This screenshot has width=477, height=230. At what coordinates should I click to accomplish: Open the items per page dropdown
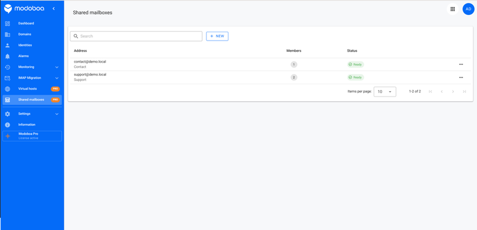pos(385,91)
